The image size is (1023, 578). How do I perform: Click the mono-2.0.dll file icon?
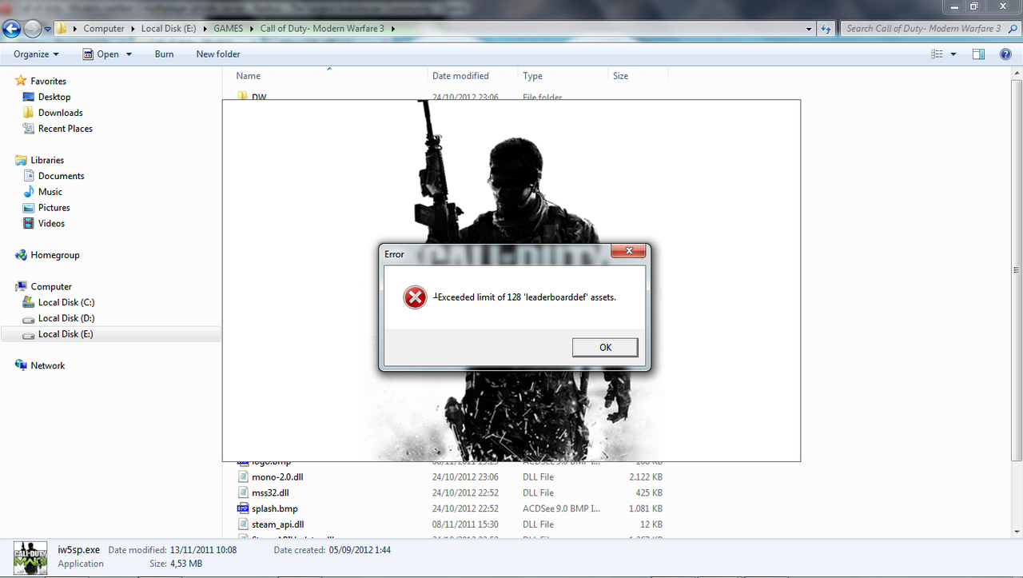click(x=243, y=476)
